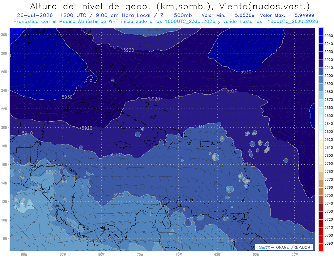Click the 5830 label on the color scale

pyautogui.click(x=328, y=131)
